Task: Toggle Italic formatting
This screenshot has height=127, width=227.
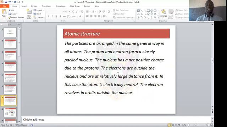Action: point(52,16)
